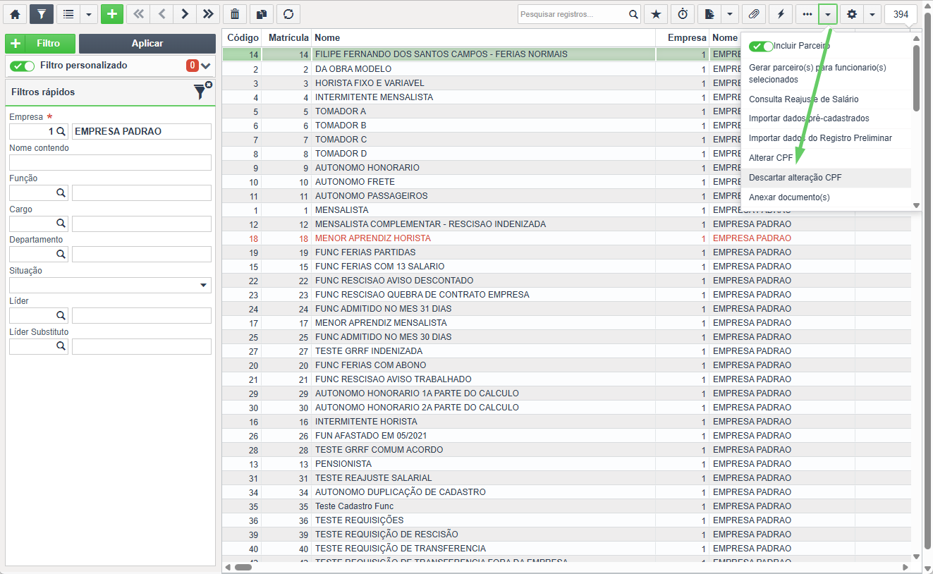Choose Importar dados do Registro Preliminar
The height and width of the screenshot is (574, 933).
(x=825, y=138)
